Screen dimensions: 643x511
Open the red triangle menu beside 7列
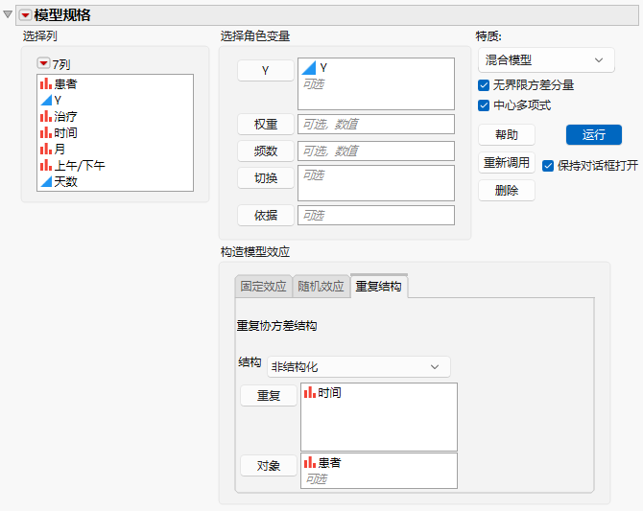[43, 63]
